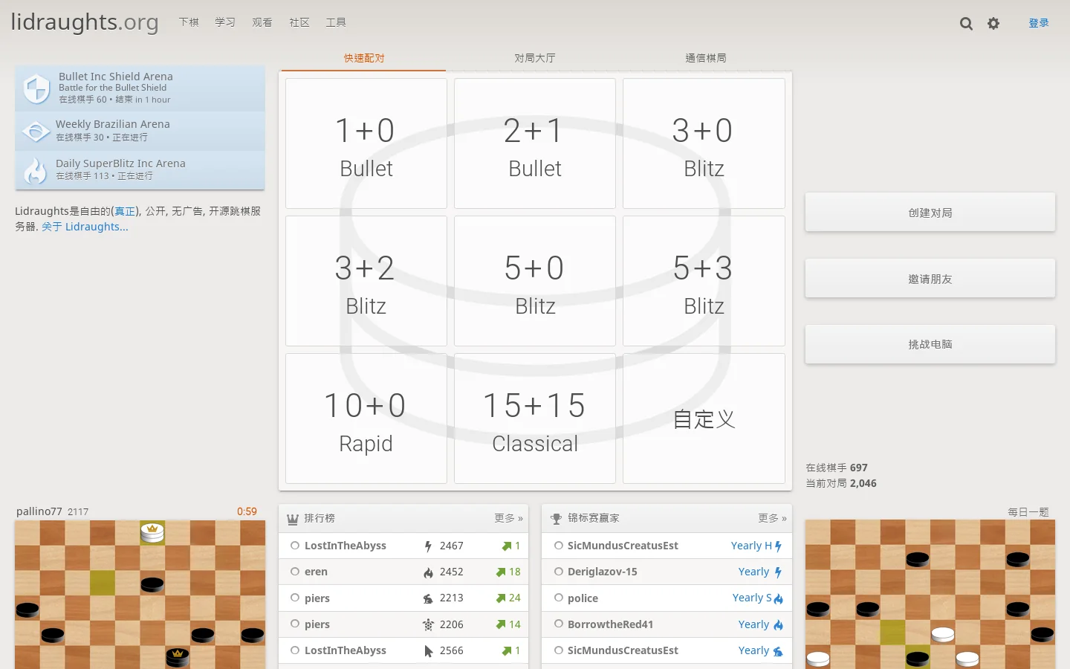The width and height of the screenshot is (1070, 669).
Task: Open player eren profile
Action: (316, 572)
